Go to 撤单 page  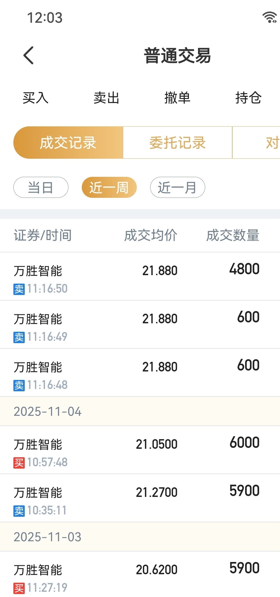pyautogui.click(x=177, y=98)
